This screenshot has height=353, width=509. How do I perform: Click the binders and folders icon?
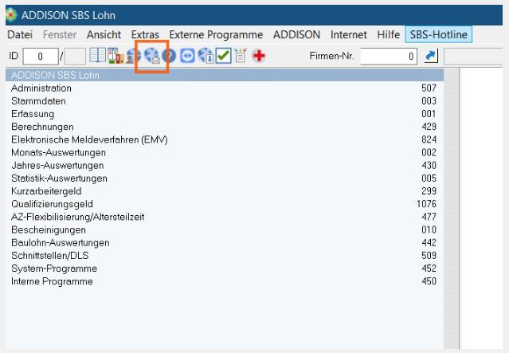[116, 56]
